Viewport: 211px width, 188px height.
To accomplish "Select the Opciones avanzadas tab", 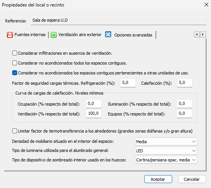I will [130, 35].
